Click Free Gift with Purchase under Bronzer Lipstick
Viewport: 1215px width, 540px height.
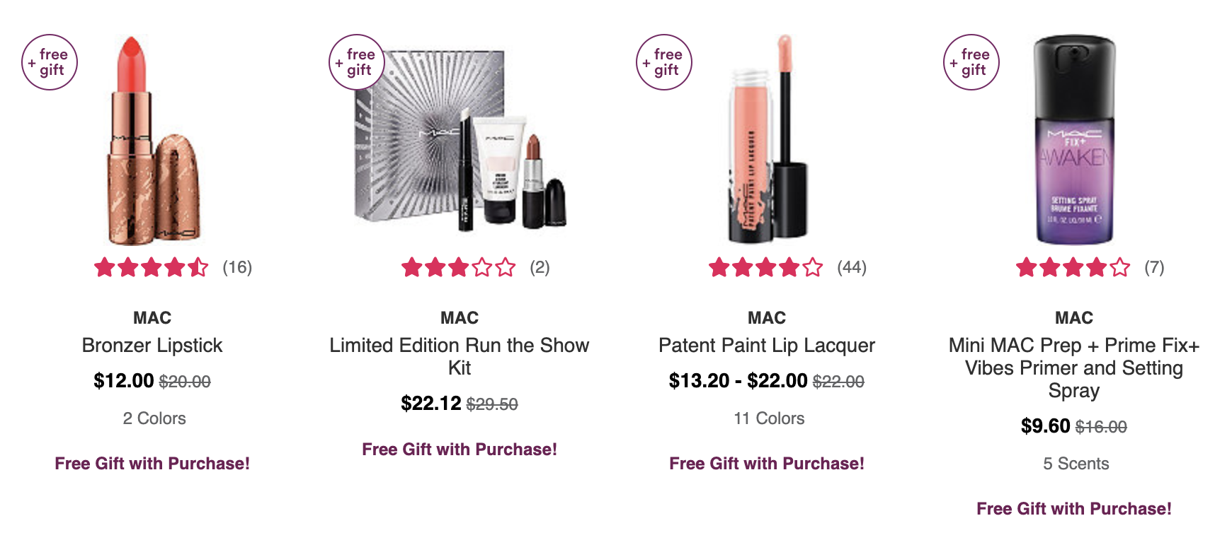[152, 464]
